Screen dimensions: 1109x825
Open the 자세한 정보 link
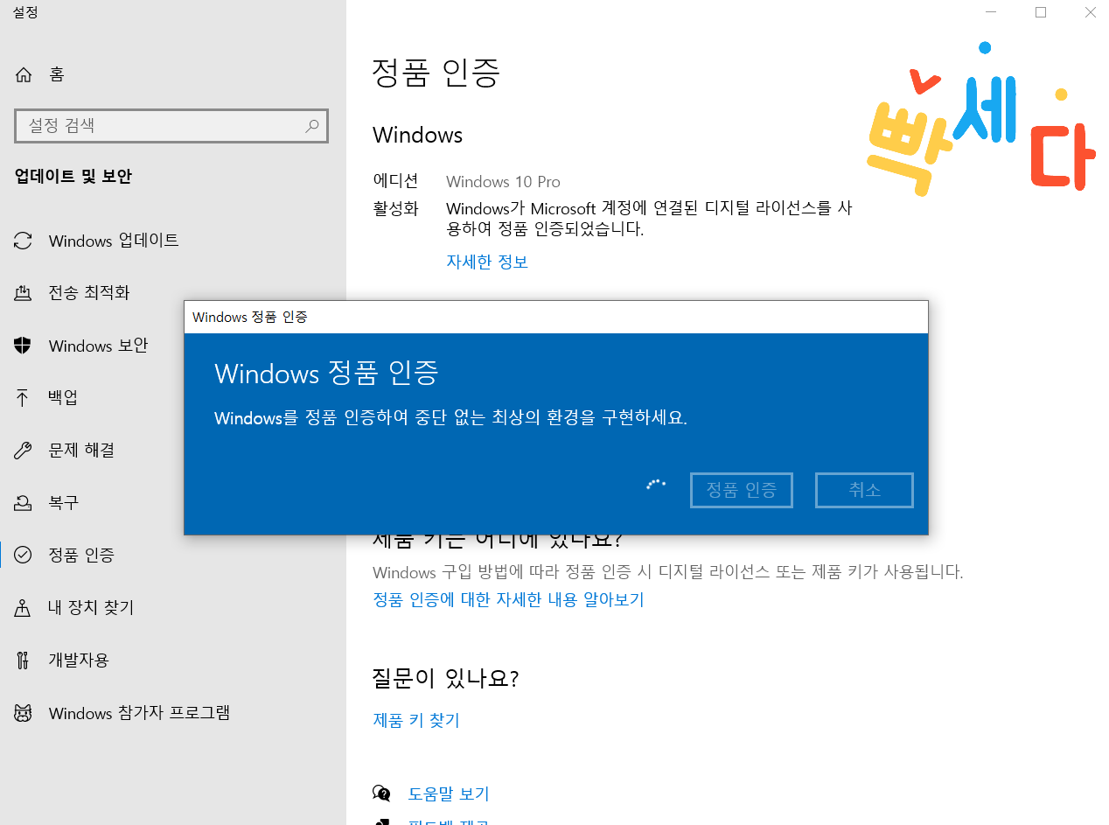click(x=487, y=262)
